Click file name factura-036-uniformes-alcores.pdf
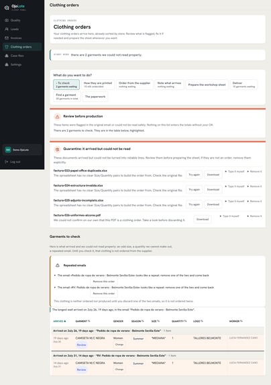 pyautogui.click(x=77, y=215)
